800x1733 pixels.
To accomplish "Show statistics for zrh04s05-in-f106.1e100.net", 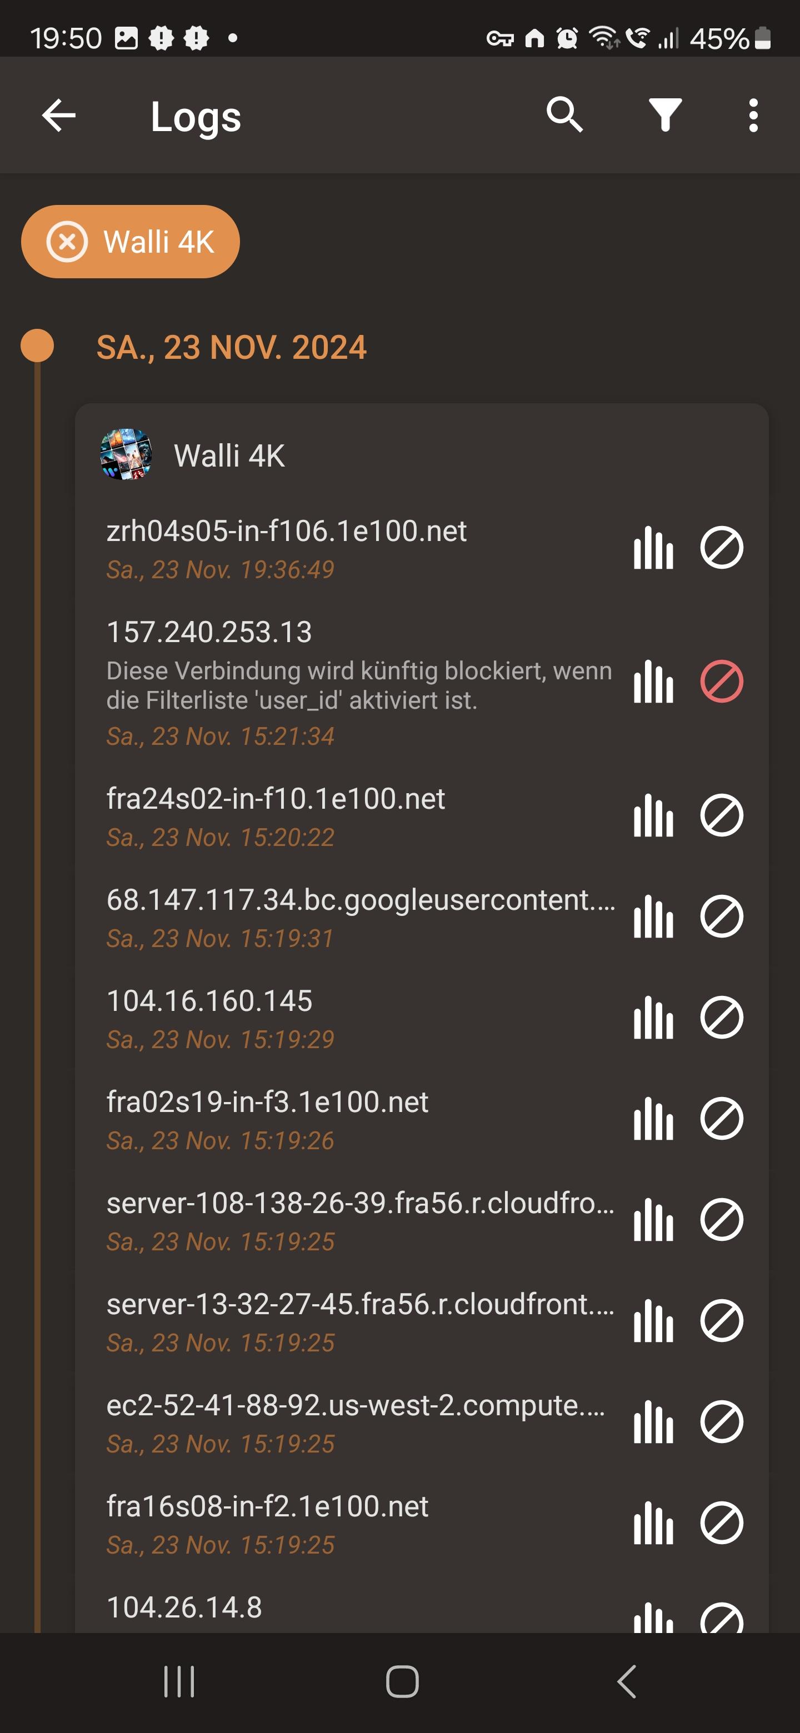I will click(653, 548).
